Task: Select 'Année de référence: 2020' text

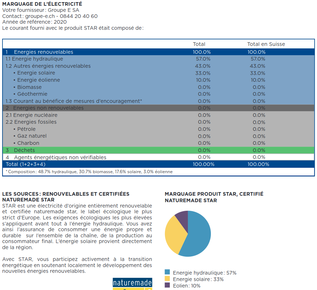Action: click(x=34, y=22)
